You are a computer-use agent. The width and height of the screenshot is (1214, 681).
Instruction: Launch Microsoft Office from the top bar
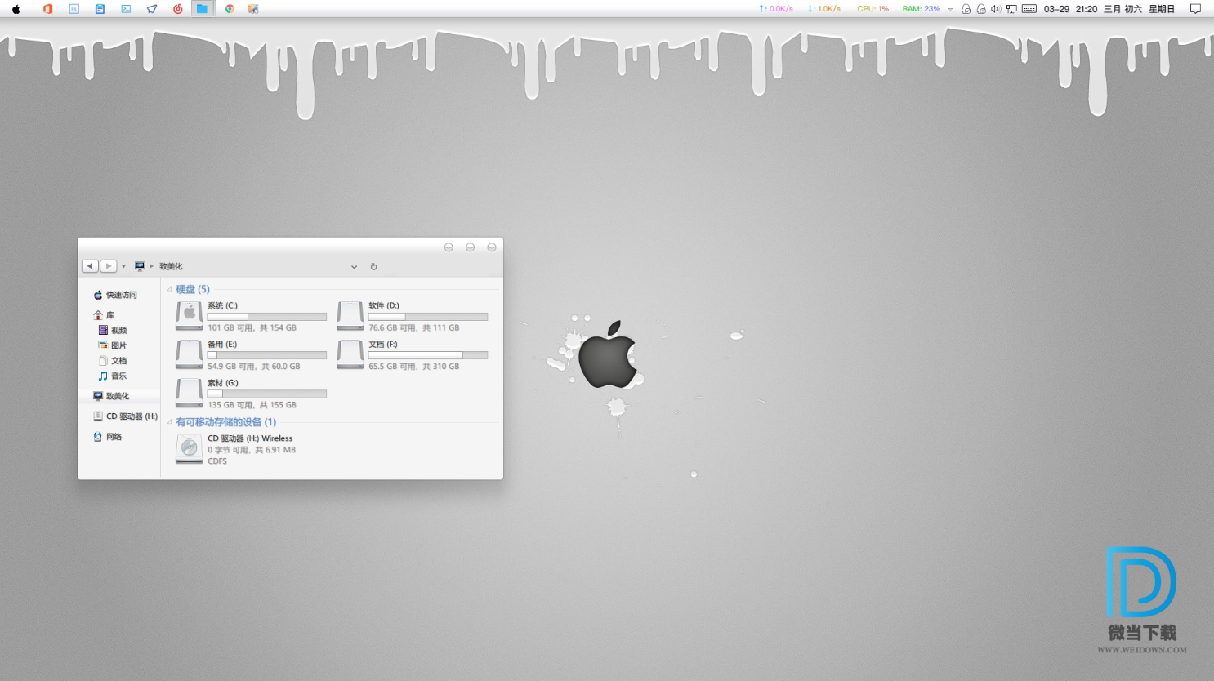(47, 9)
